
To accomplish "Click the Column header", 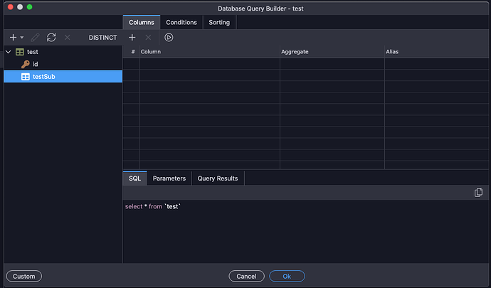I will [209, 52].
